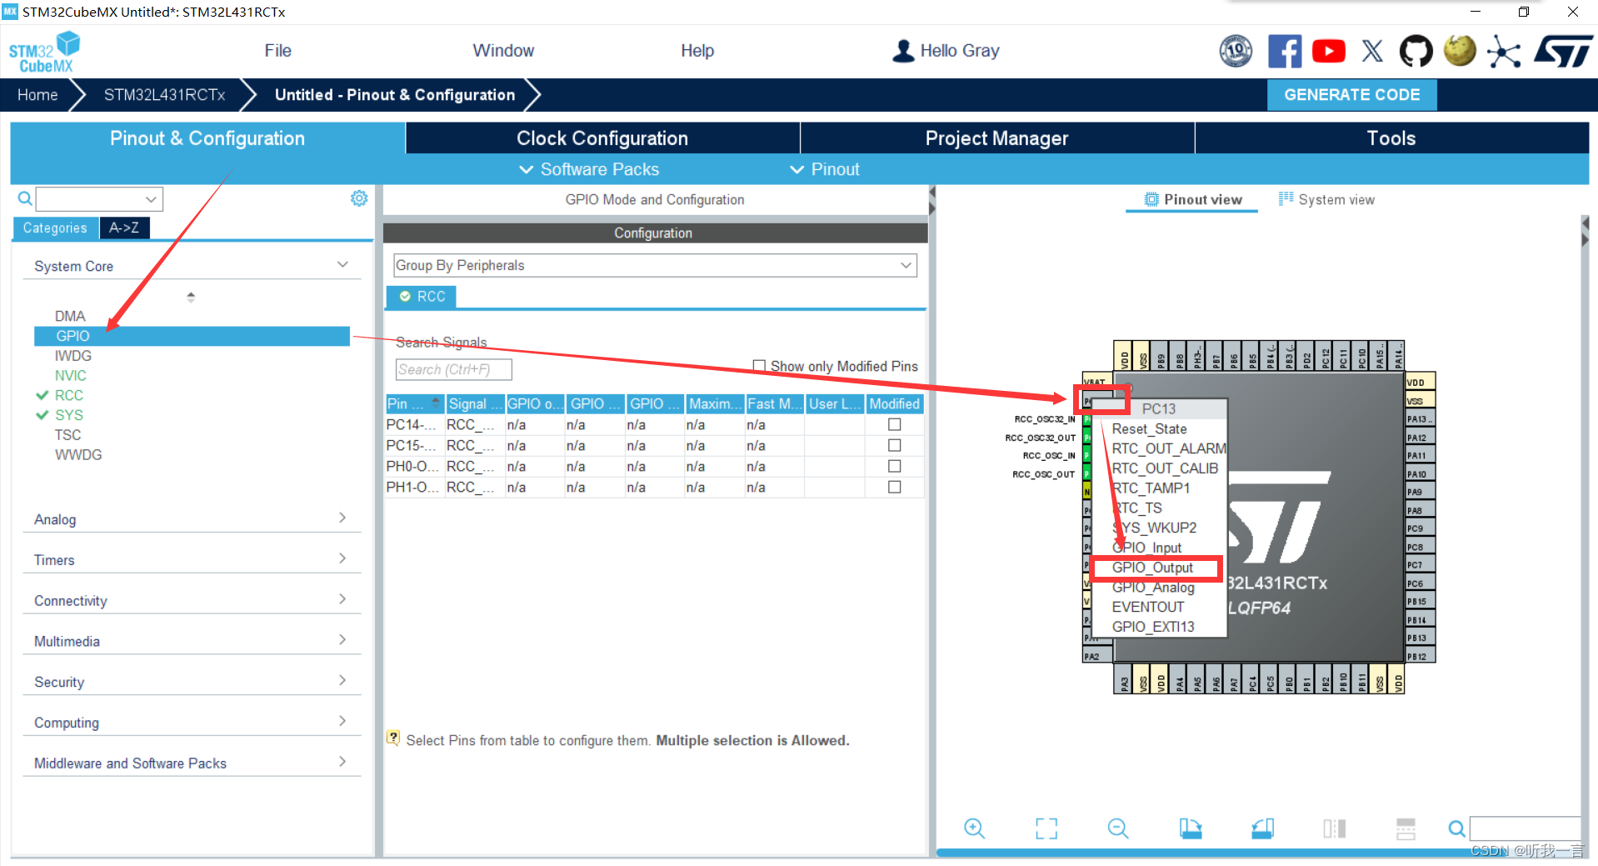Rotate the chip counter-clockwise
Viewport: 1598px width, 866px height.
(1262, 828)
